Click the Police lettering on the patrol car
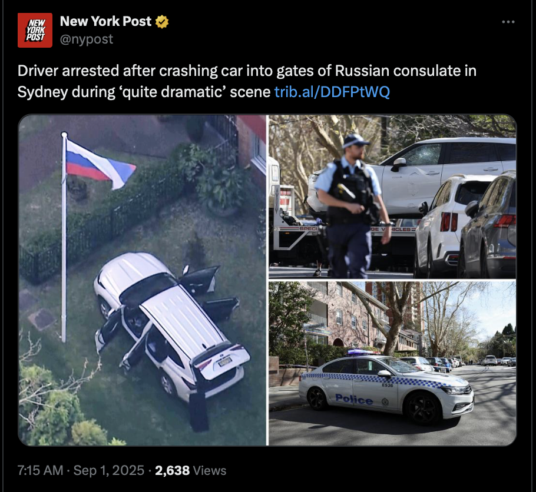 354,399
